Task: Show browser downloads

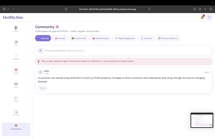Action: click(194, 9)
